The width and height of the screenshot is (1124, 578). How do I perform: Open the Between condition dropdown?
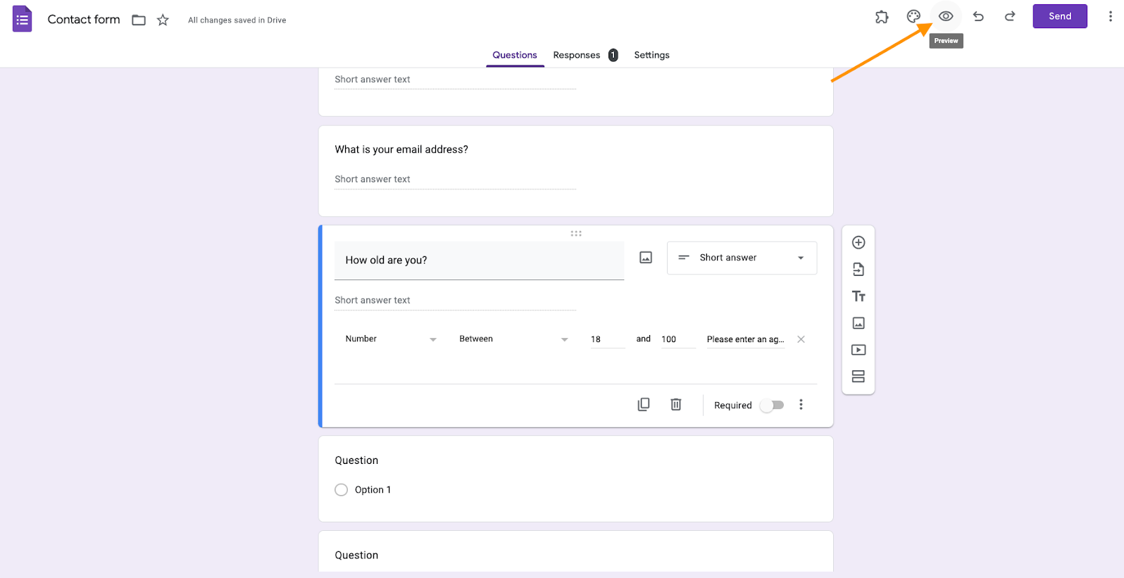[x=513, y=339]
